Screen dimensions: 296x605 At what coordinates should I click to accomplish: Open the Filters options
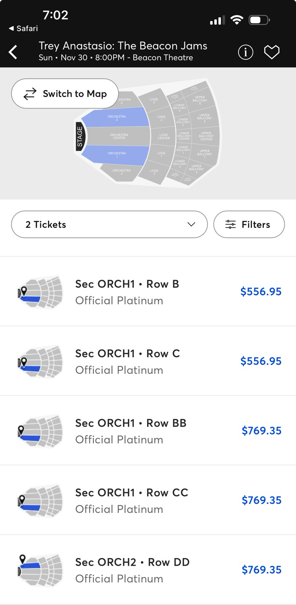[x=249, y=225]
